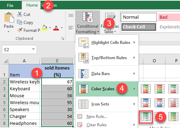The width and height of the screenshot is (180, 128).
Task: Select Red-Yellow-Green color scale
Action: pyautogui.click(x=160, y=89)
